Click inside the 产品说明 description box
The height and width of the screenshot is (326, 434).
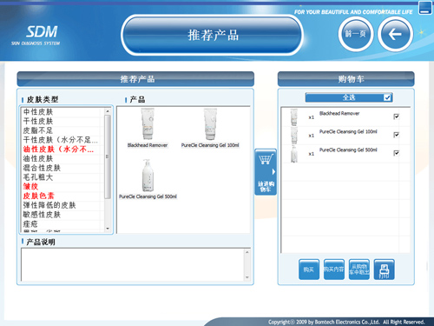(133, 264)
